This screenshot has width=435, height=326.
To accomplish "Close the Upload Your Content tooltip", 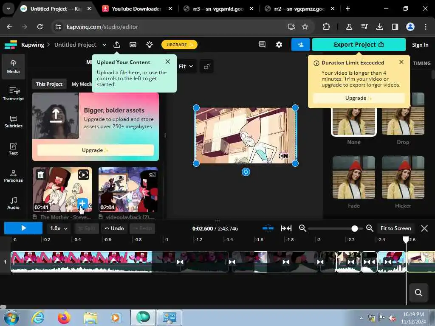I will [167, 62].
